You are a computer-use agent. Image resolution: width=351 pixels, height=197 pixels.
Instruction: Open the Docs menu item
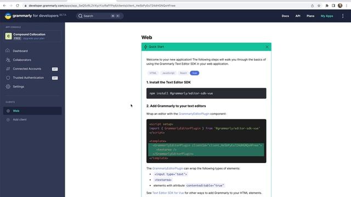click(285, 16)
